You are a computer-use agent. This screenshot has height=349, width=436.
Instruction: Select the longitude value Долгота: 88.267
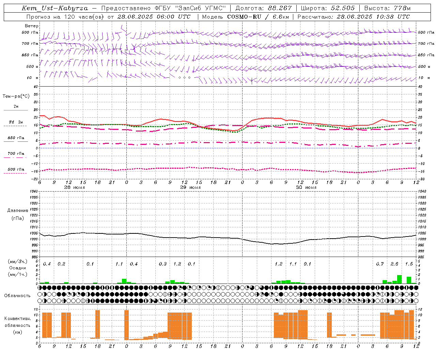pos(264,8)
